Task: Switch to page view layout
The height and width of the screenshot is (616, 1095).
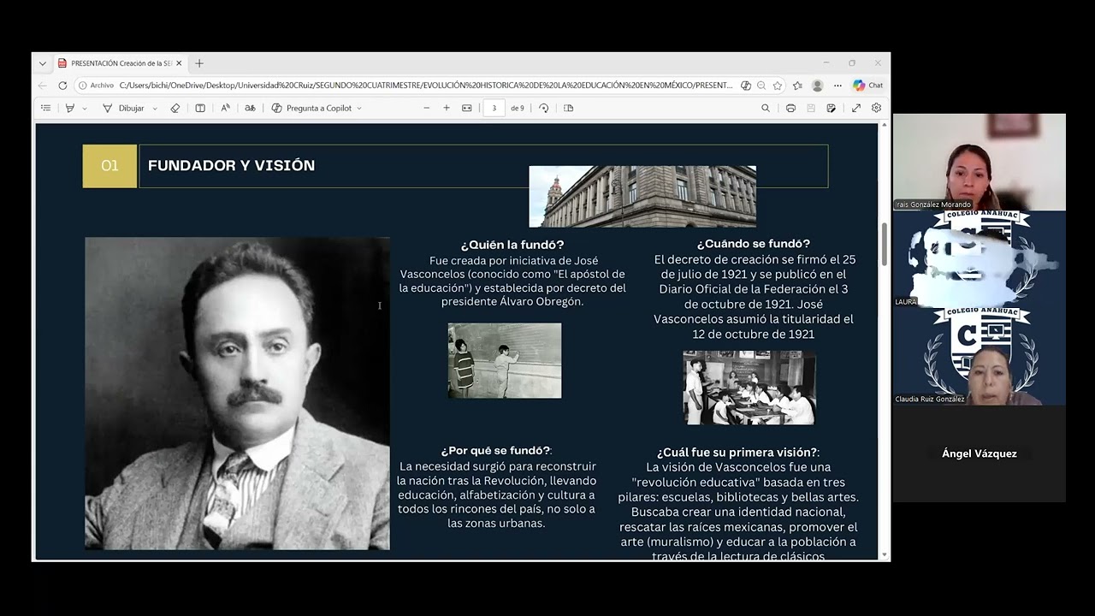Action: click(x=569, y=108)
